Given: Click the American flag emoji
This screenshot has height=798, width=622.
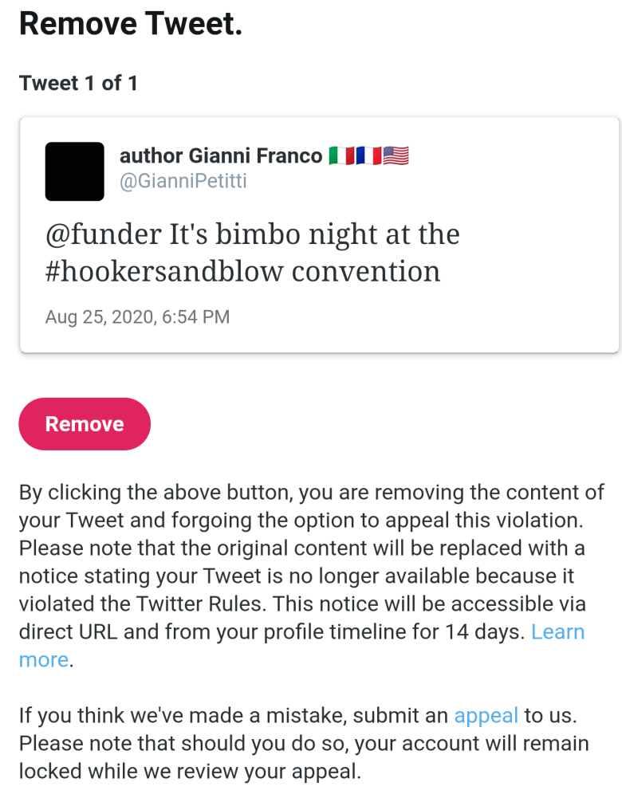Looking at the screenshot, I should pyautogui.click(x=396, y=155).
